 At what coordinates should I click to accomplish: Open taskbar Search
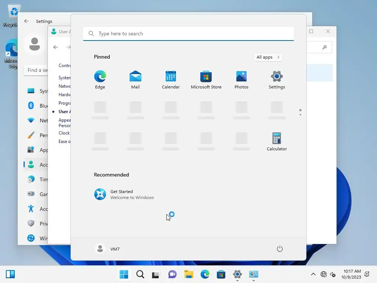coord(140,274)
